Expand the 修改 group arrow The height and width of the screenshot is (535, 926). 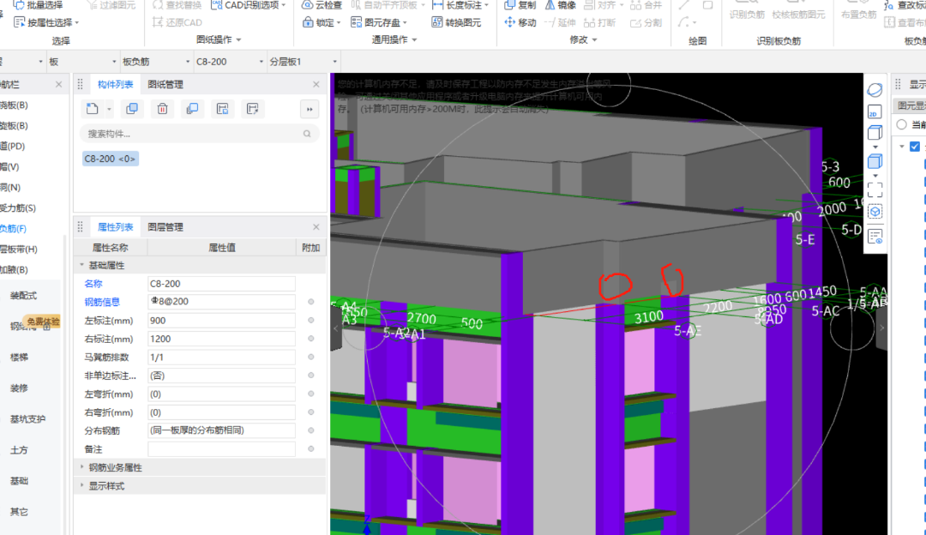pyautogui.click(x=594, y=39)
